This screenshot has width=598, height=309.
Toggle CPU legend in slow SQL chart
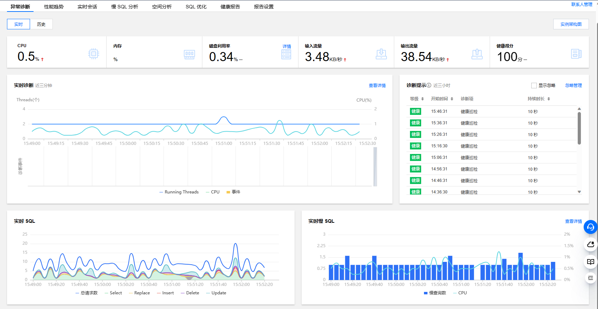(460, 293)
